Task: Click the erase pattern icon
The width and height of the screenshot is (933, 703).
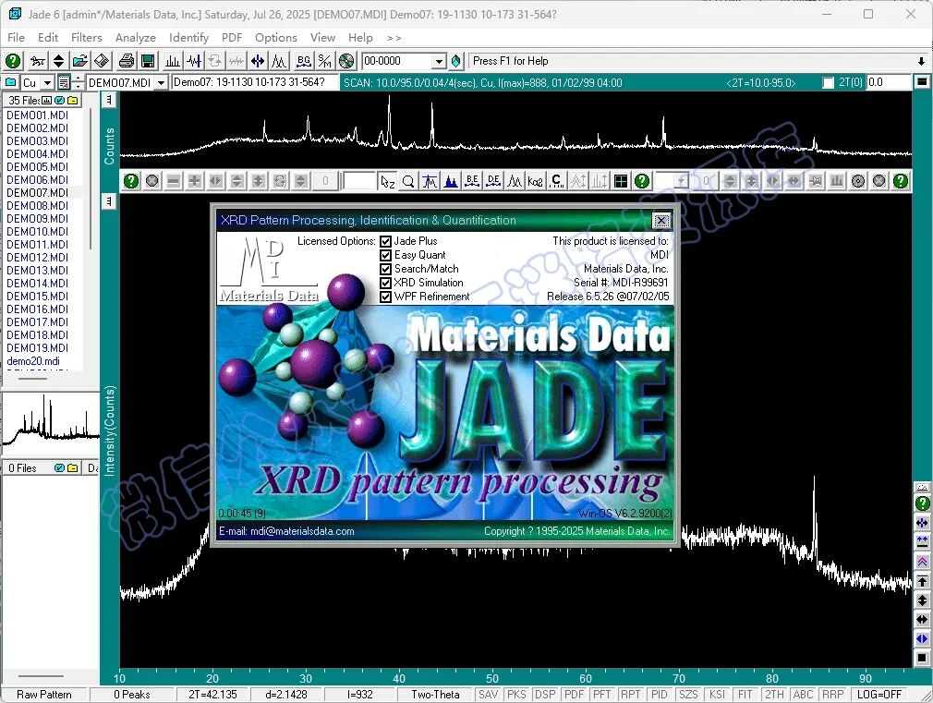Action: coord(102,61)
